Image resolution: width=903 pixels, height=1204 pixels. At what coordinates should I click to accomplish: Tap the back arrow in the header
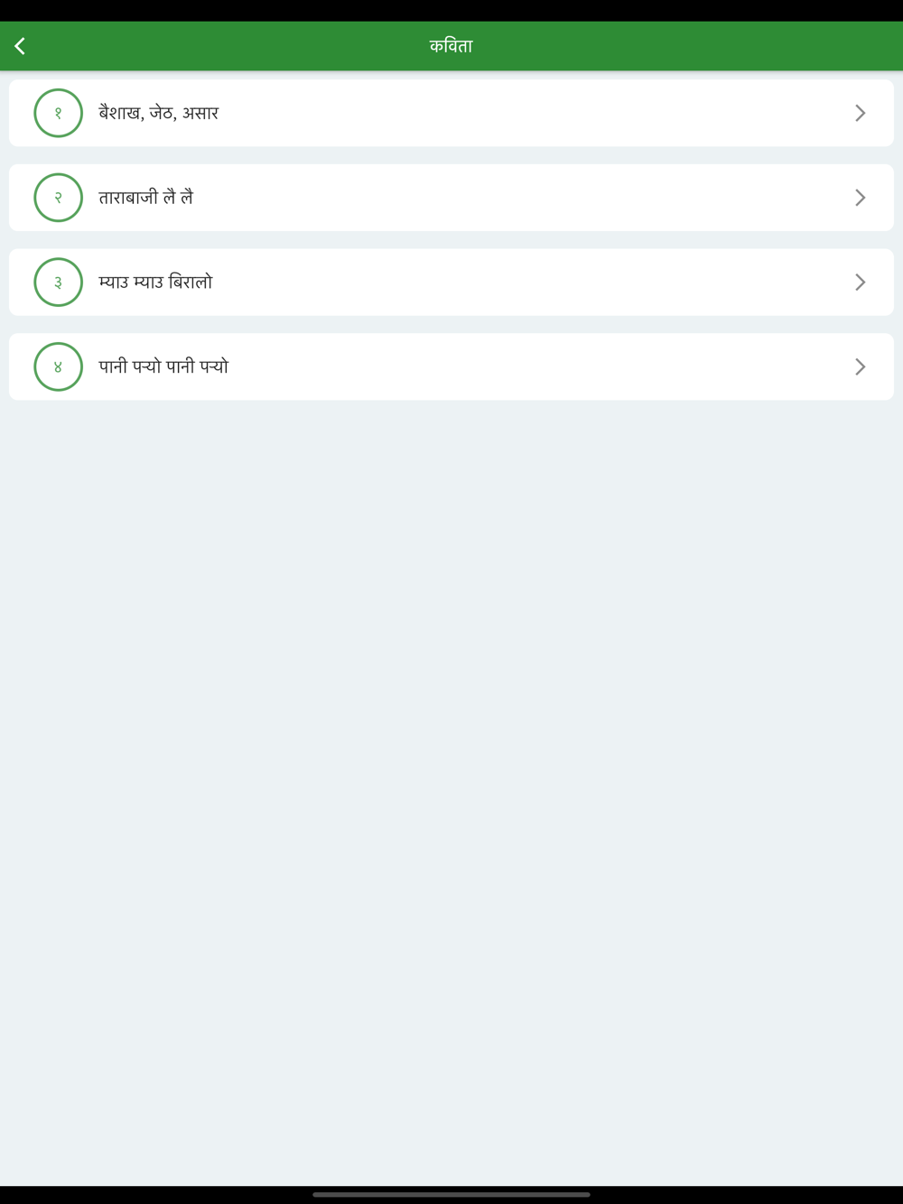[20, 46]
